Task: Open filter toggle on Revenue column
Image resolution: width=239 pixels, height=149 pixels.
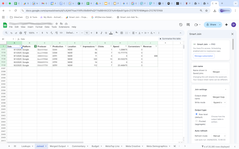Action: coord(156,46)
